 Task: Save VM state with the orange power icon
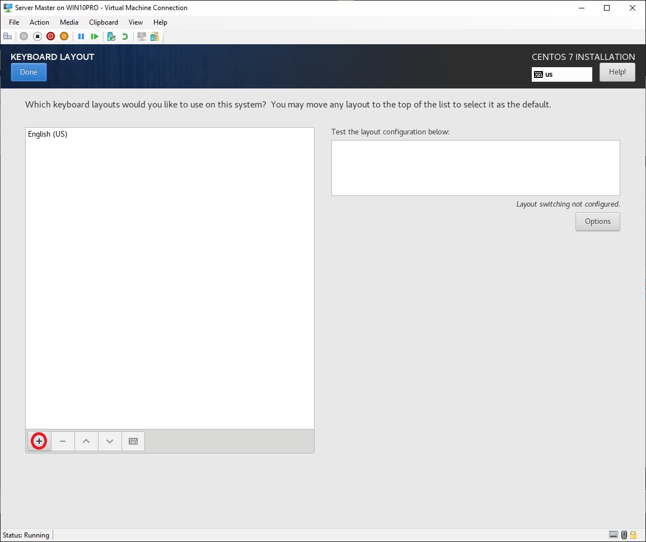[64, 36]
